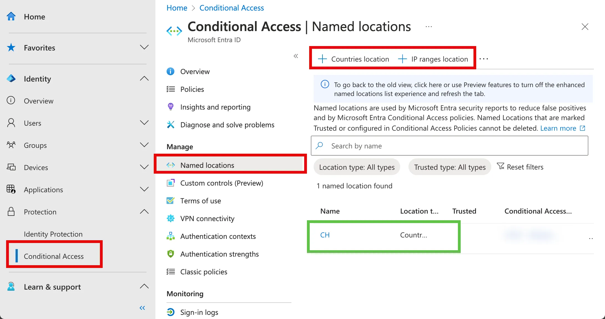Viewport: 605px width, 319px height.
Task: Click the Identity diamond icon
Action: coord(11,79)
